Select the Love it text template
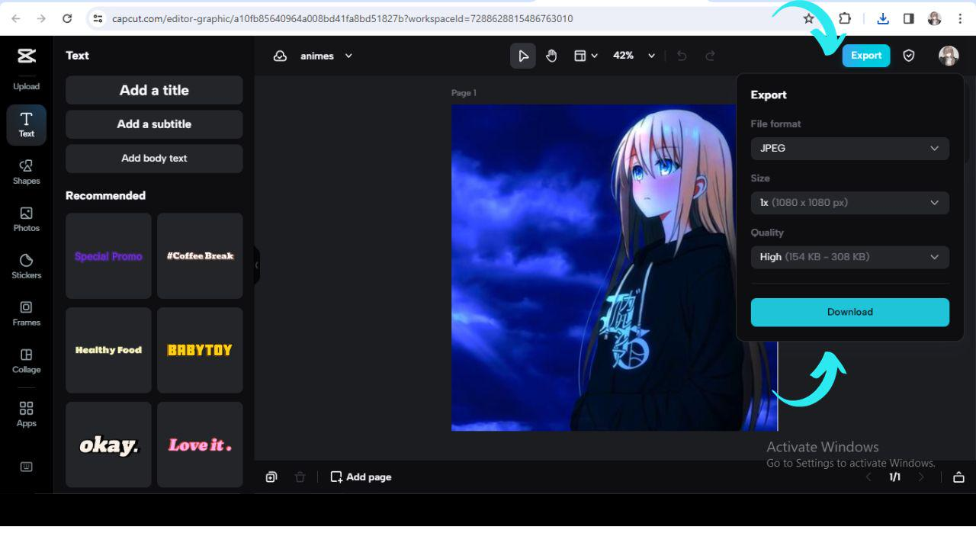The image size is (976, 549). pos(199,445)
